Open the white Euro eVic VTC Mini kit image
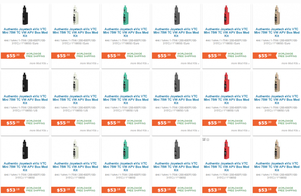 point(75,15)
